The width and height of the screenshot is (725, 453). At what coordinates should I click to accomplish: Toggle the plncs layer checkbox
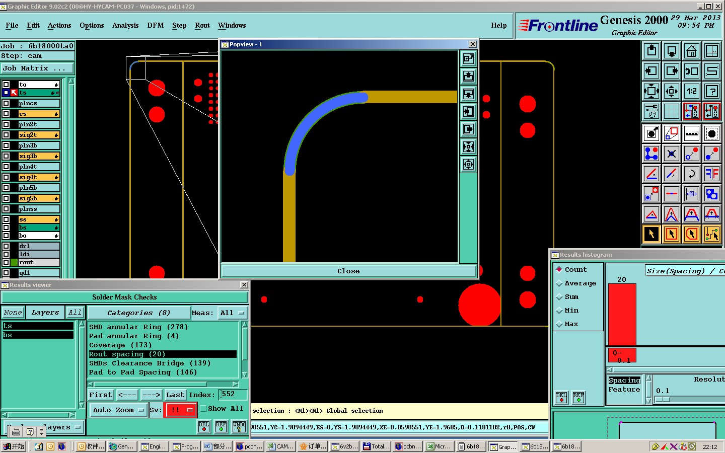pos(6,103)
